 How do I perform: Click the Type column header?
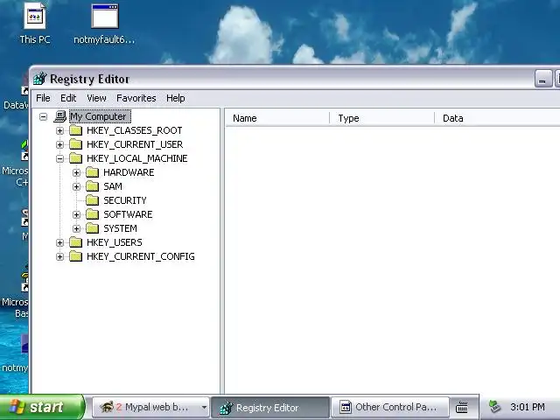pyautogui.click(x=381, y=118)
